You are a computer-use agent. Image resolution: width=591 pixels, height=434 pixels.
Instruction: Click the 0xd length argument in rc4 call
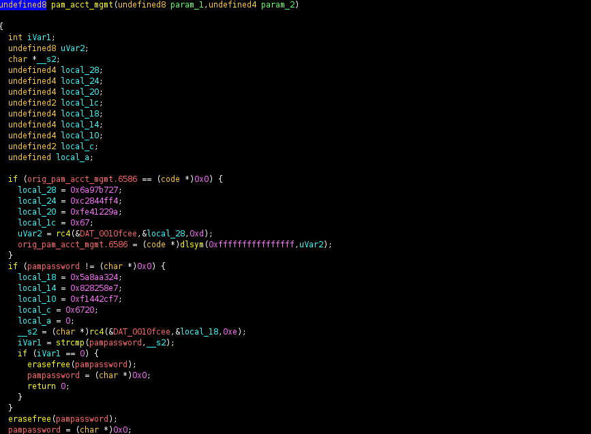click(x=204, y=234)
